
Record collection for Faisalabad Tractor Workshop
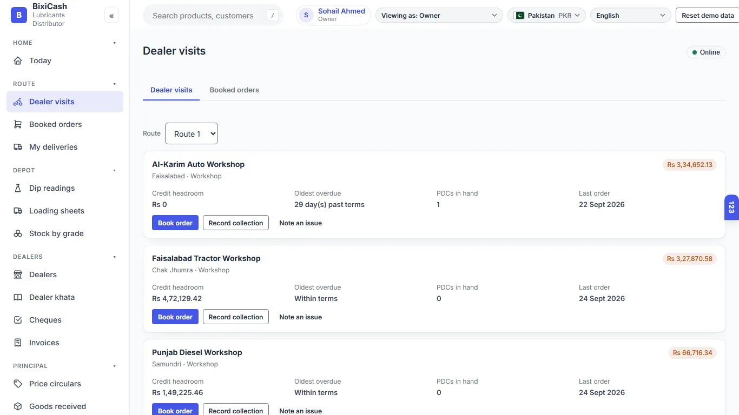236,317
